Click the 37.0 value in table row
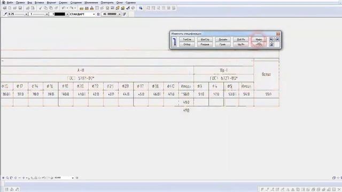The height and width of the screenshot is (192, 342). click(20, 94)
